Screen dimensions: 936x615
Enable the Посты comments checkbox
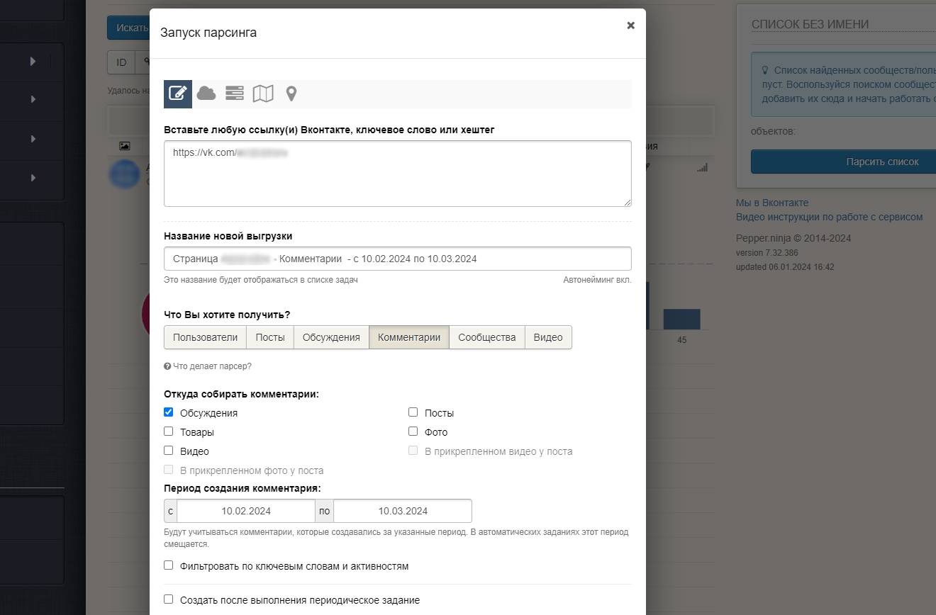413,412
